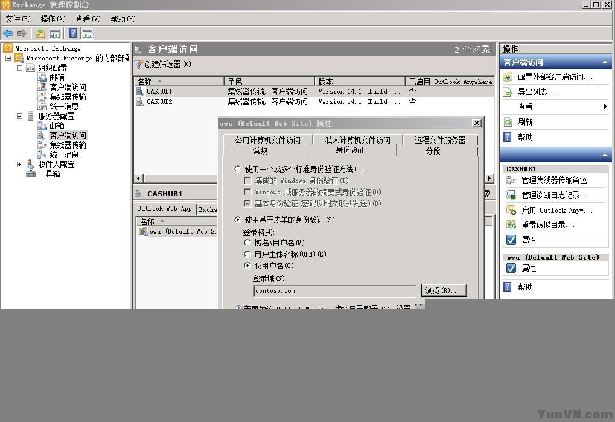This screenshot has width=615, height=422.
Task: Toggle the console tree pane toolbar icon
Action: tap(54, 34)
